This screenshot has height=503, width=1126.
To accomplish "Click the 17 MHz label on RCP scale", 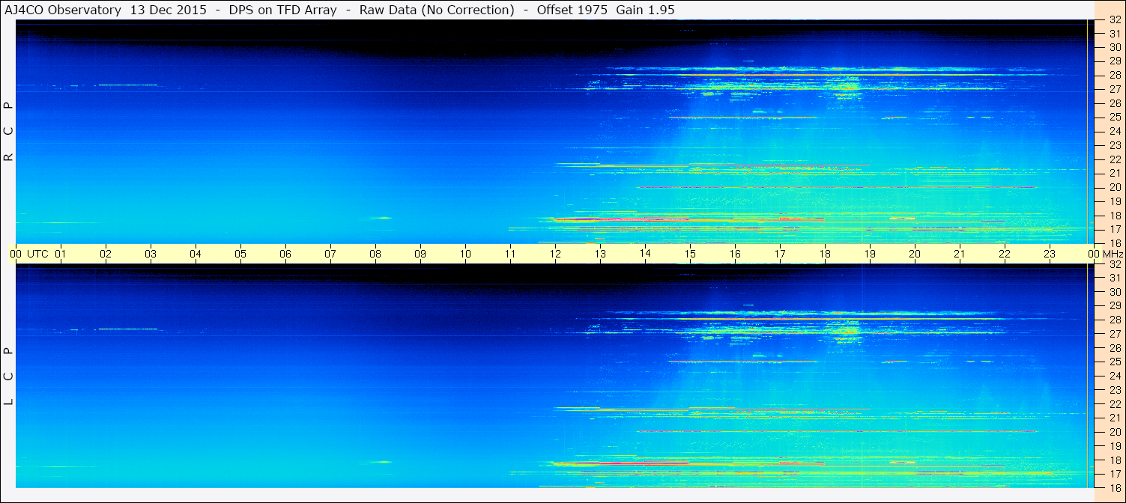I will tap(1115, 229).
